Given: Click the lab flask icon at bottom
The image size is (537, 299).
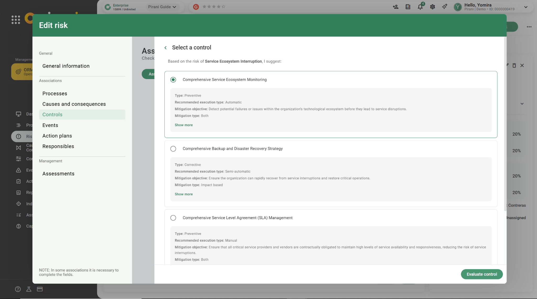Looking at the screenshot, I should click(29, 289).
